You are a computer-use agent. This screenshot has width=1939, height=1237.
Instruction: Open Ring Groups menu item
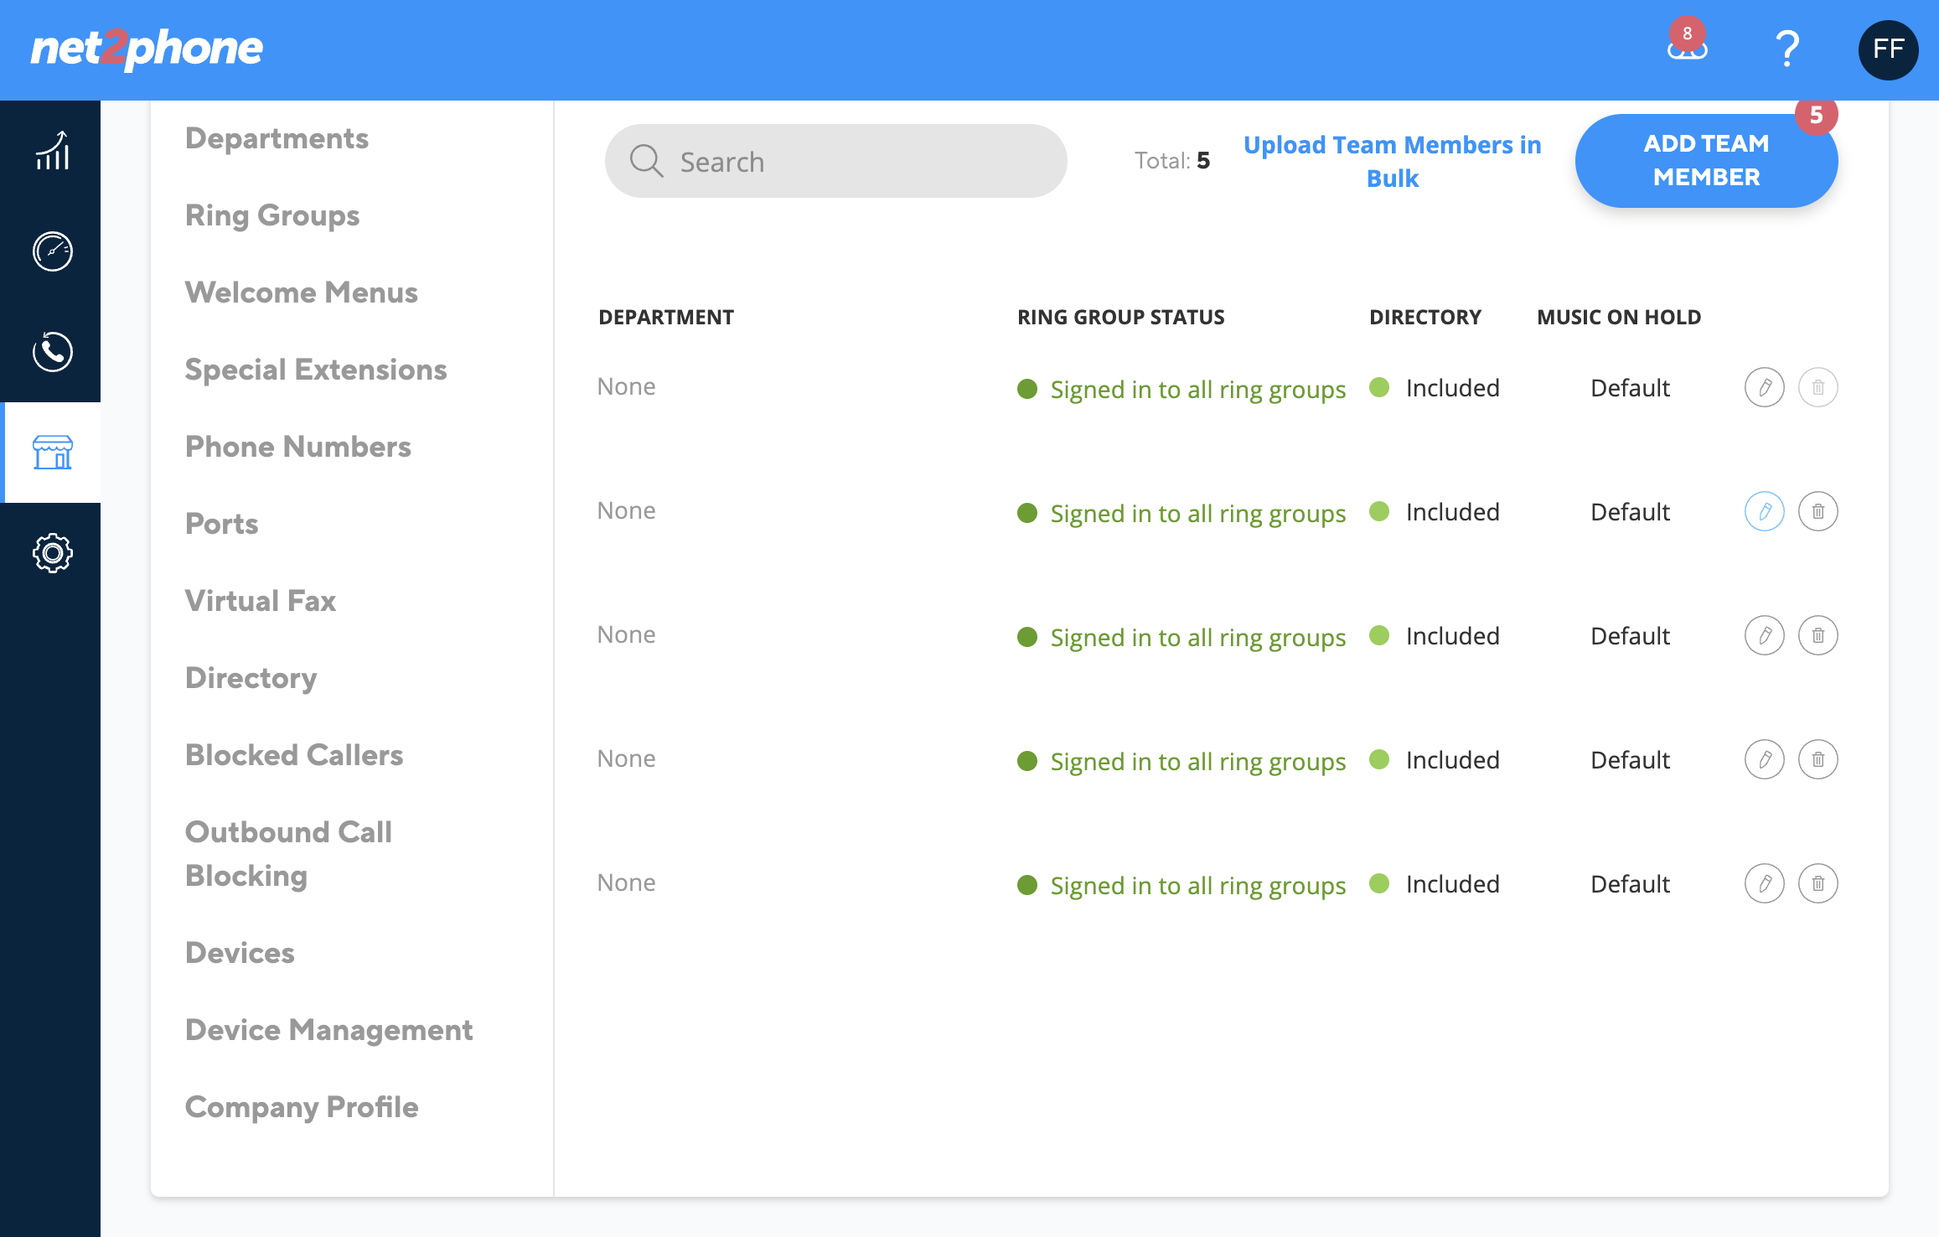[272, 215]
